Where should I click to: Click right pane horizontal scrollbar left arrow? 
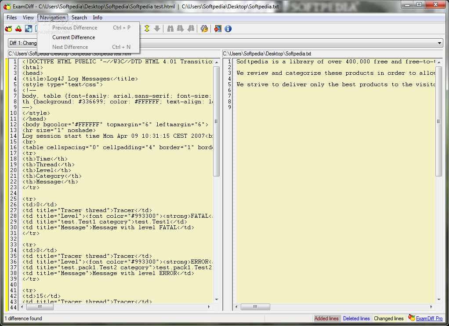[x=236, y=307]
